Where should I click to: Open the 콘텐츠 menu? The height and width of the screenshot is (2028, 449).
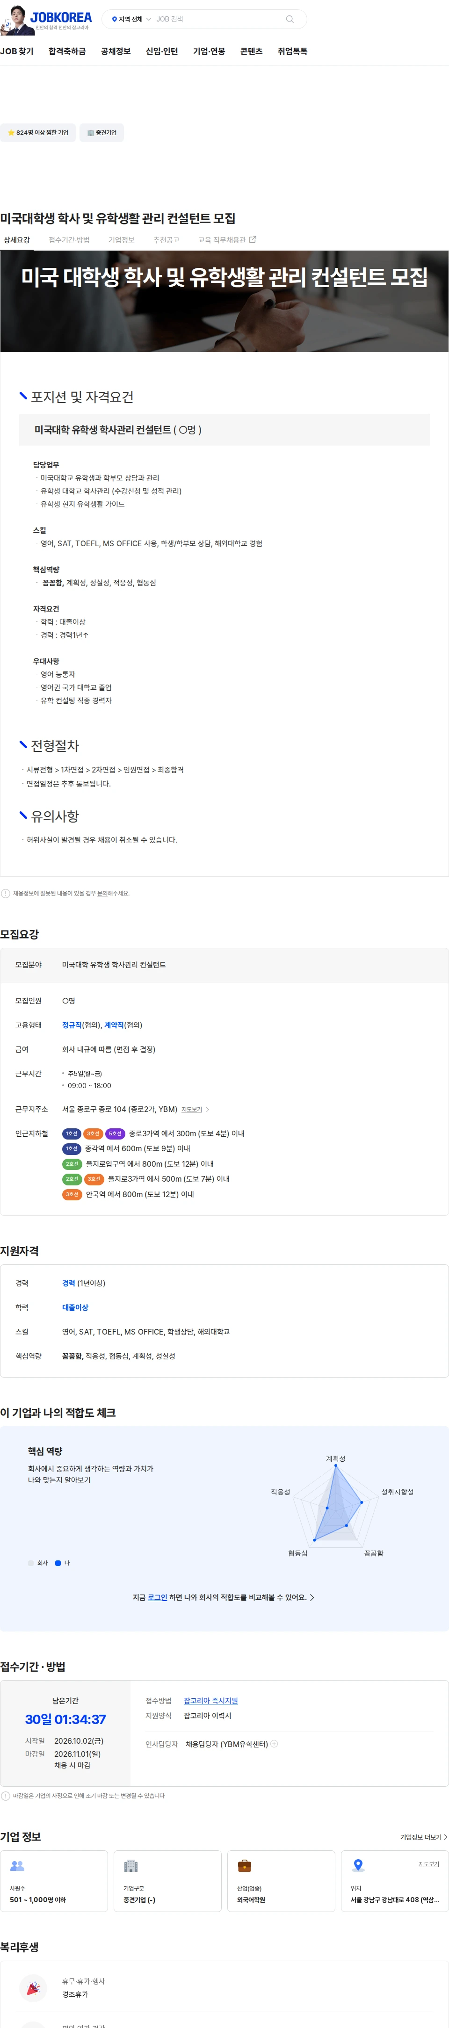click(x=251, y=51)
